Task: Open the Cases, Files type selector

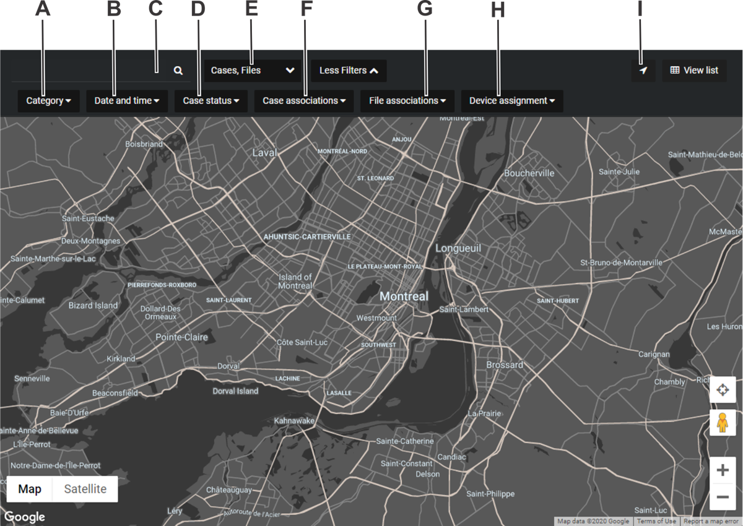Action: coord(252,71)
